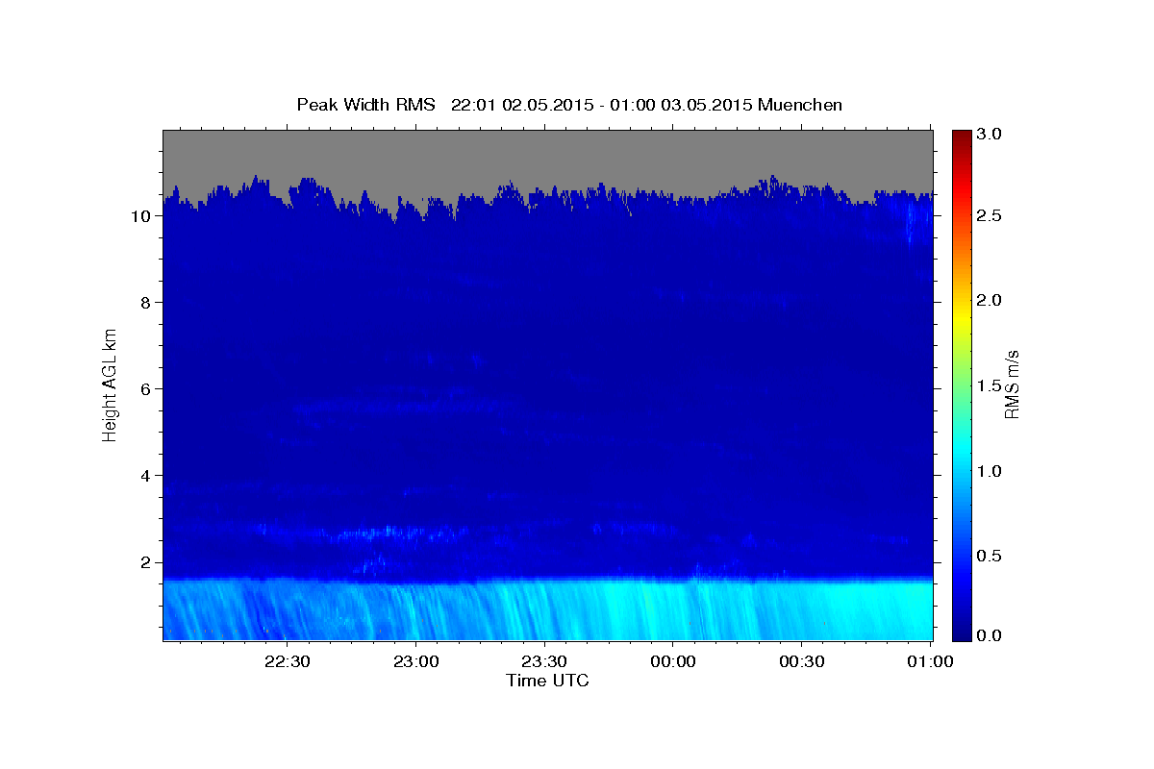Click the height tick label 10
The height and width of the screenshot is (769, 1154).
click(142, 216)
